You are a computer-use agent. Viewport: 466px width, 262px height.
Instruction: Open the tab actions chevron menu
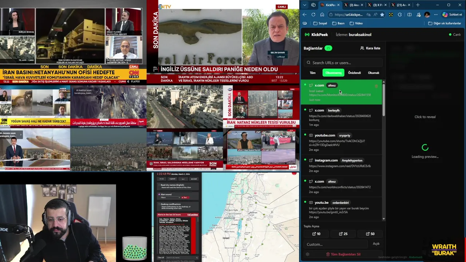[x=305, y=5]
